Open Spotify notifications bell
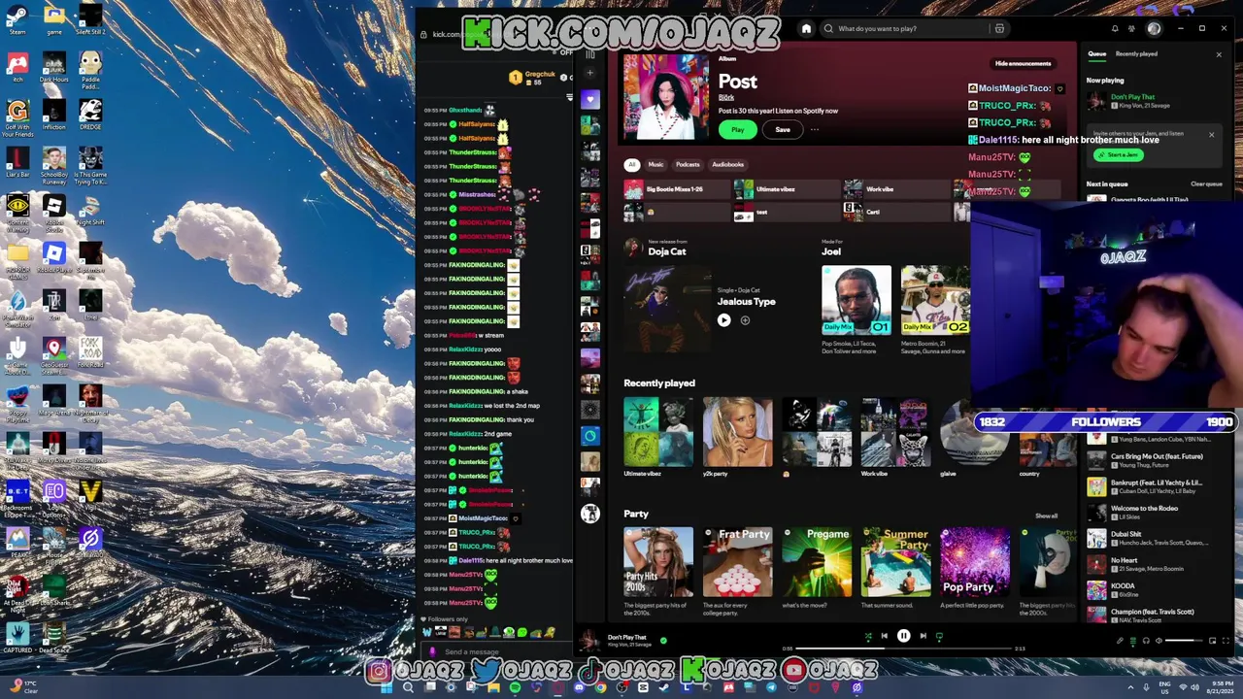1243x699 pixels. click(1115, 28)
